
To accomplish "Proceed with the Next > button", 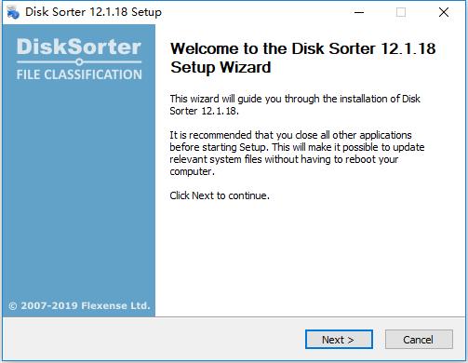I will pyautogui.click(x=339, y=340).
